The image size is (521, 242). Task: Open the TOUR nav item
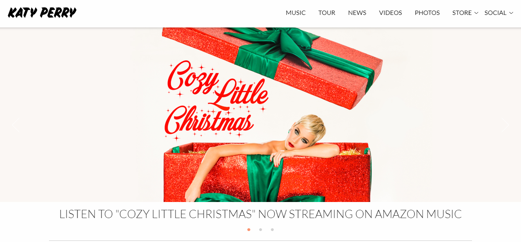coord(327,13)
